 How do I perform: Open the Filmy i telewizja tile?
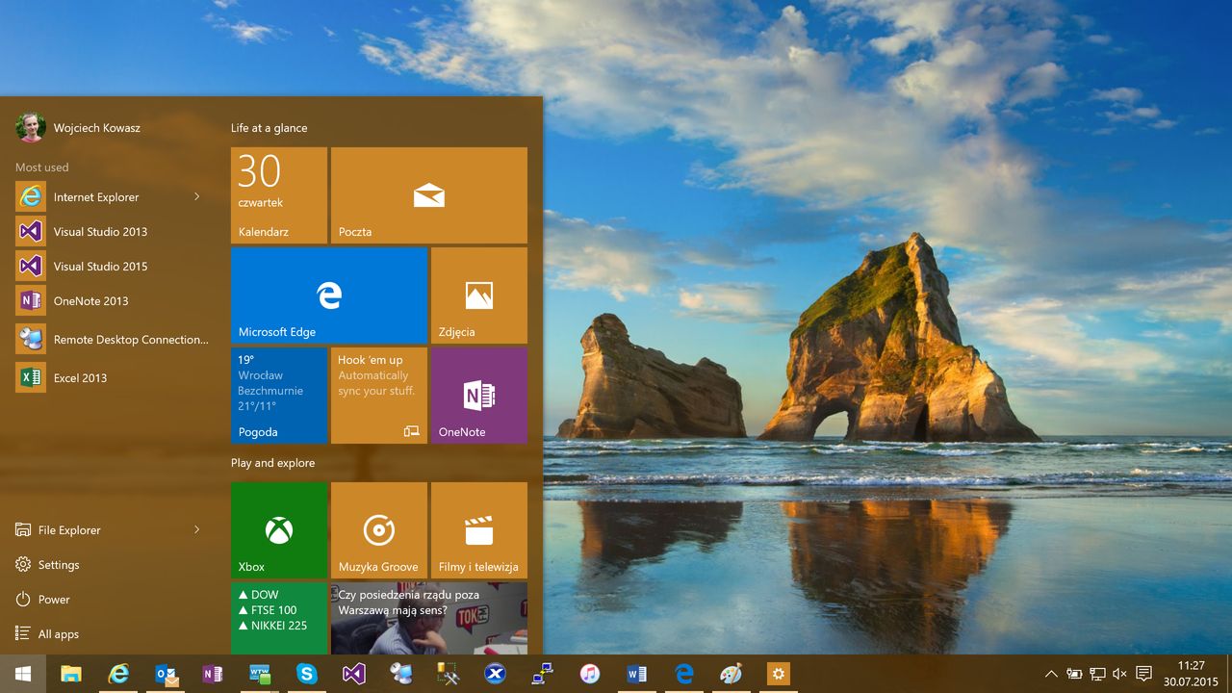pos(479,530)
